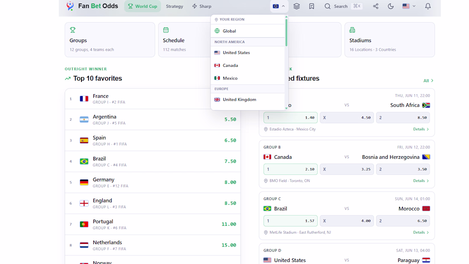Open the Sharp tab
This screenshot has height=264, width=469.
pos(202,6)
